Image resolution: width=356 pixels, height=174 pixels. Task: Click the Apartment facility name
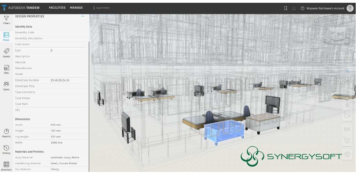[103, 8]
